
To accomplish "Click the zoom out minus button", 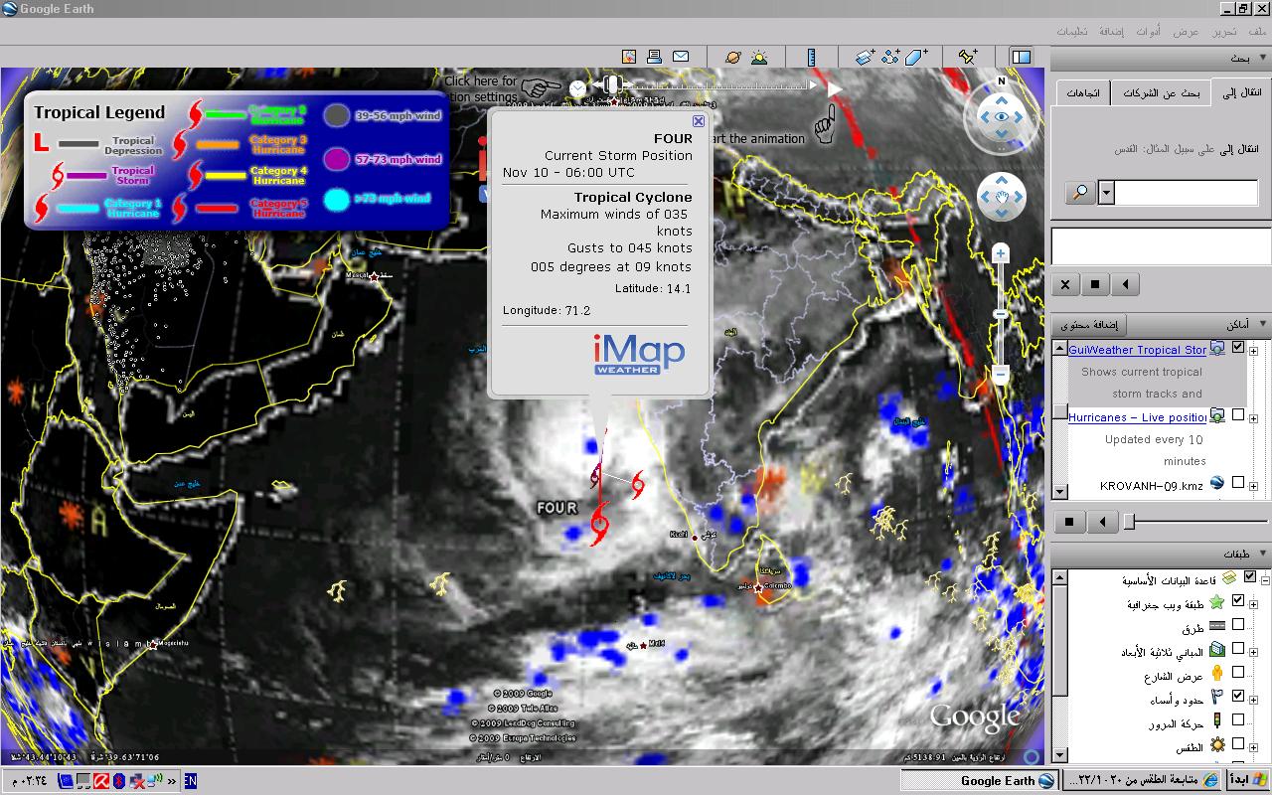I will (x=1001, y=374).
